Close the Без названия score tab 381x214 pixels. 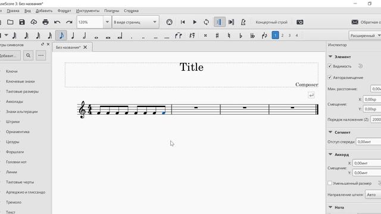pos(85,48)
